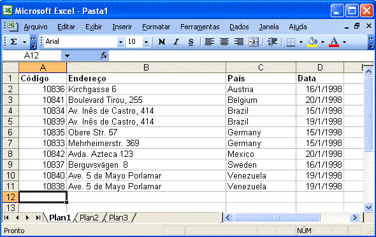This screenshot has height=237, width=376.
Task: Go to next sheet tab arrow
Action: 27,218
